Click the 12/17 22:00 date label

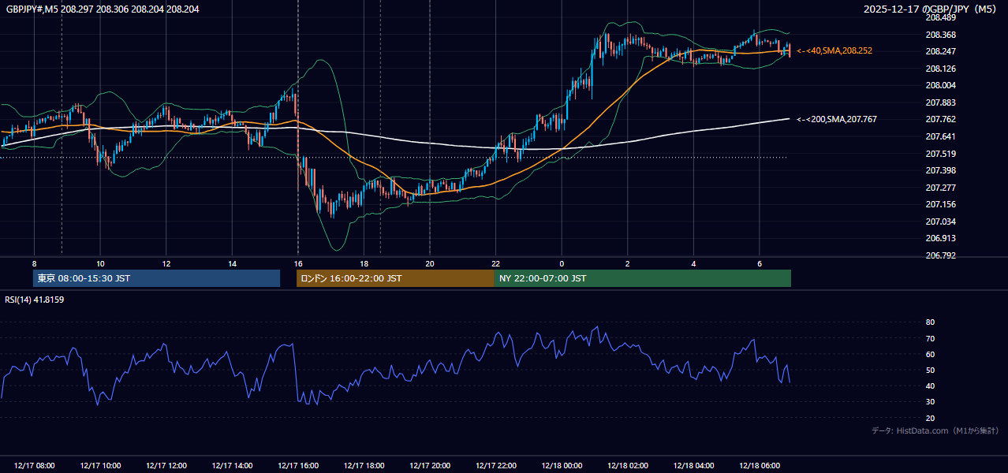496,466
